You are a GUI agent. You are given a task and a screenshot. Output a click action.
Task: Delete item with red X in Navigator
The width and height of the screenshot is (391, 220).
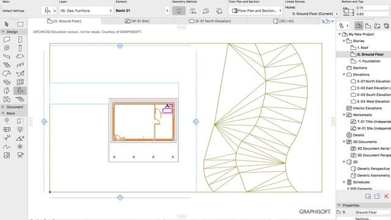(x=386, y=196)
